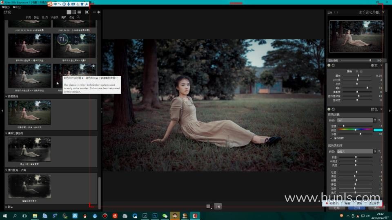The height and width of the screenshot is (220, 392).
Task: Select the 颜色 preset filter tab
Action: coord(36,18)
